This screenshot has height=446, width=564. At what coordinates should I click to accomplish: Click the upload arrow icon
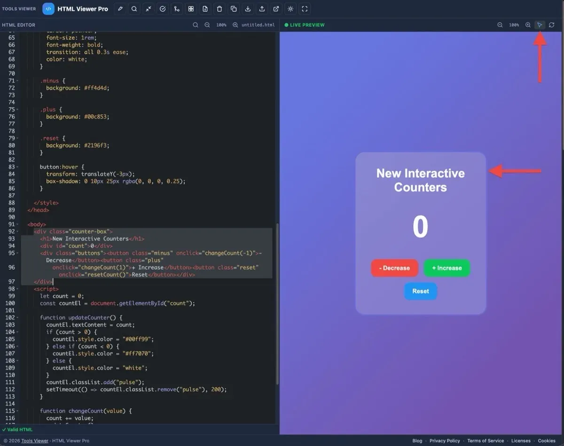pyautogui.click(x=262, y=9)
